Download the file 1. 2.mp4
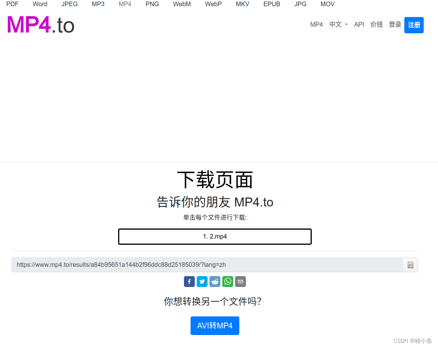 [215, 237]
